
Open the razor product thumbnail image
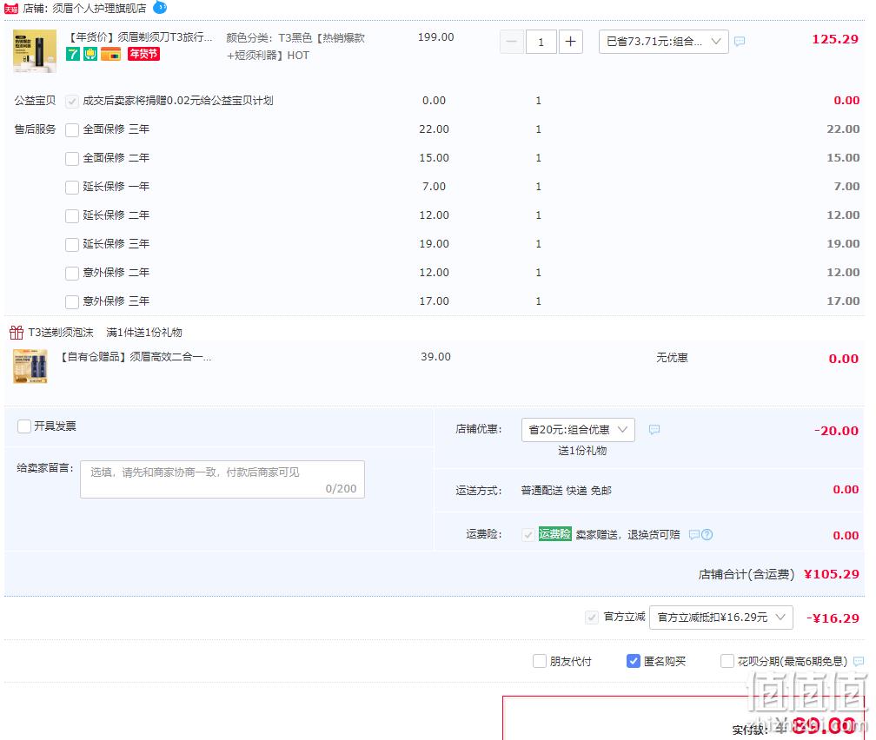pos(35,51)
